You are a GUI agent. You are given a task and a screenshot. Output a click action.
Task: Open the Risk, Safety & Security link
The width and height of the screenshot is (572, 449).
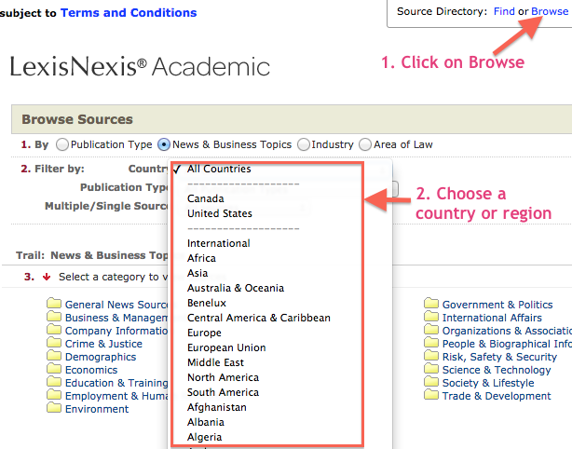point(499,357)
